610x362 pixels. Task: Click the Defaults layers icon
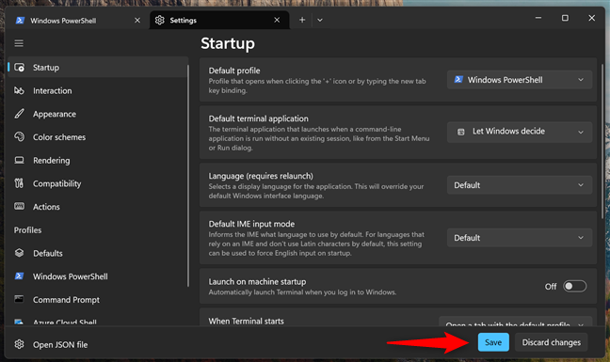coord(19,253)
